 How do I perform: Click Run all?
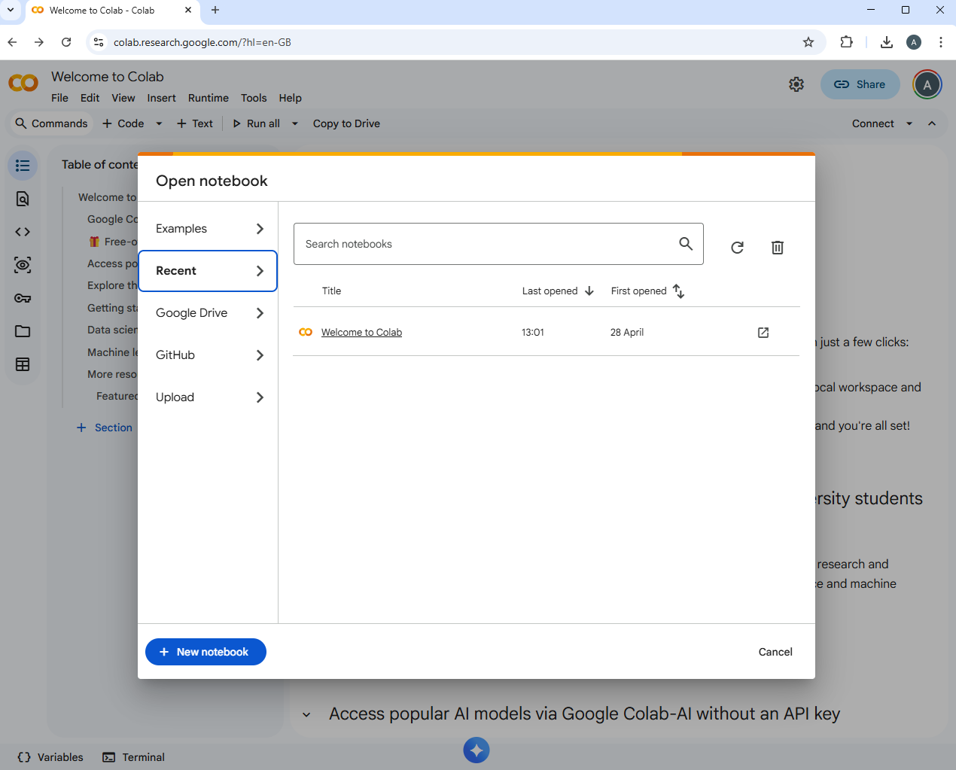pos(256,123)
